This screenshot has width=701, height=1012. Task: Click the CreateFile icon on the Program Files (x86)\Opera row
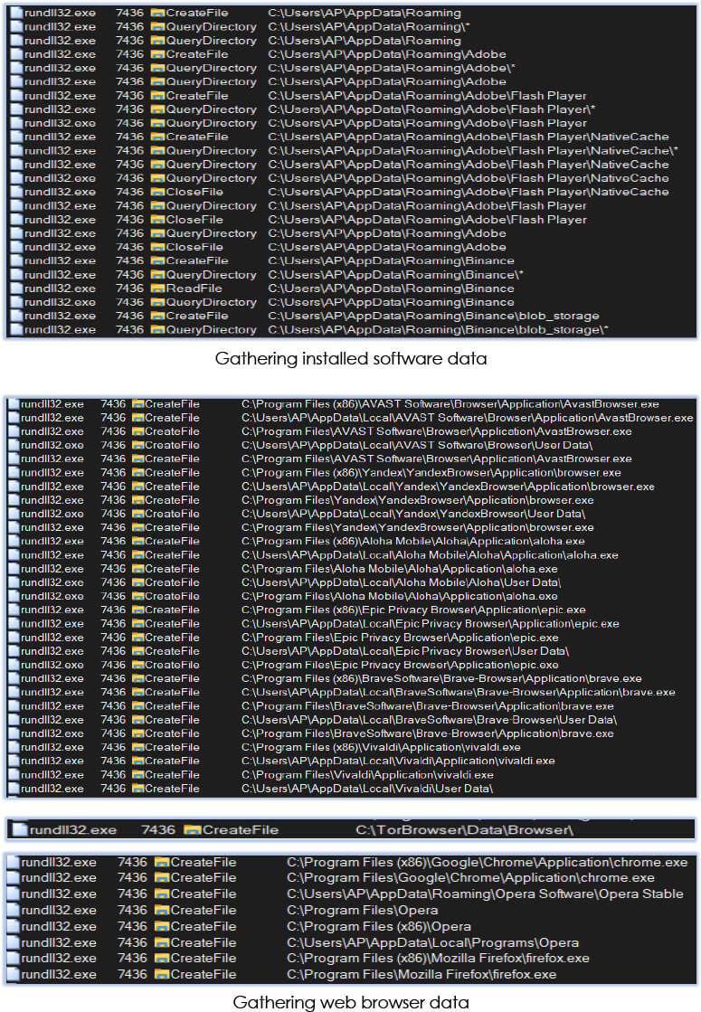point(161,927)
